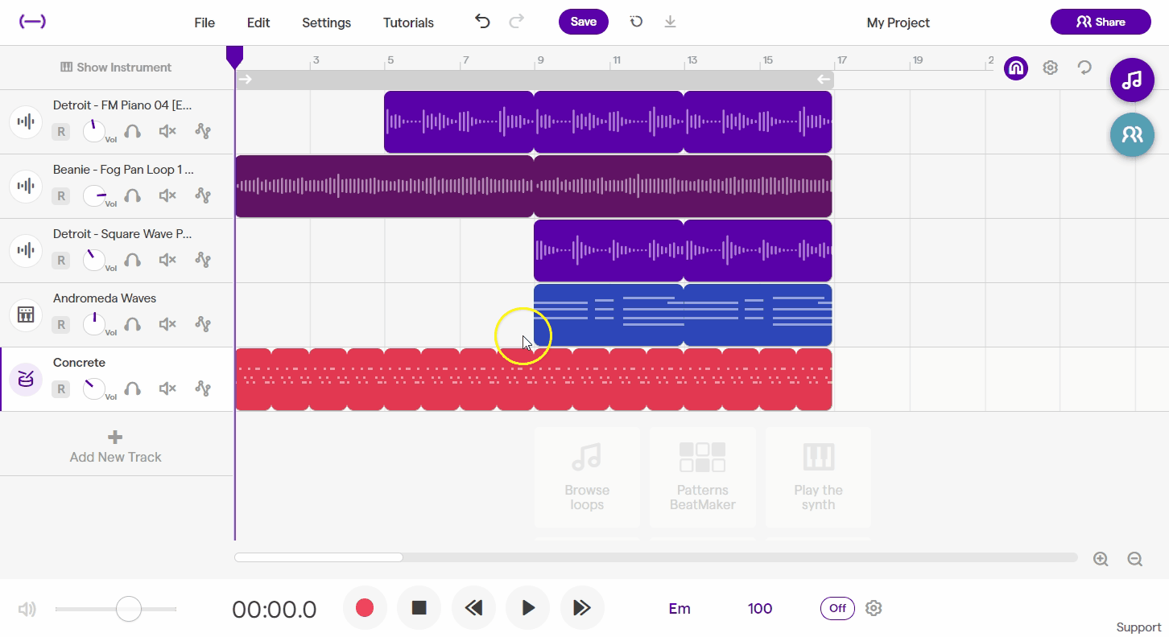
Task: Open the drum icon on the Concrete track
Action: click(x=25, y=378)
